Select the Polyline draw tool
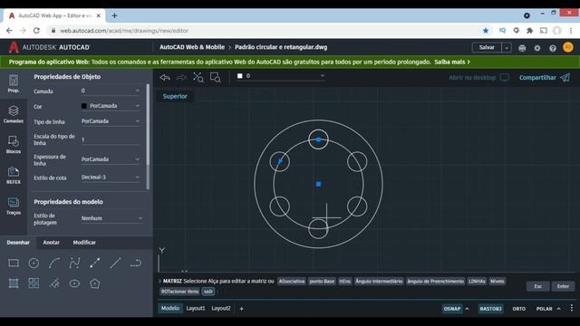This screenshot has height=326, width=580. [136, 264]
